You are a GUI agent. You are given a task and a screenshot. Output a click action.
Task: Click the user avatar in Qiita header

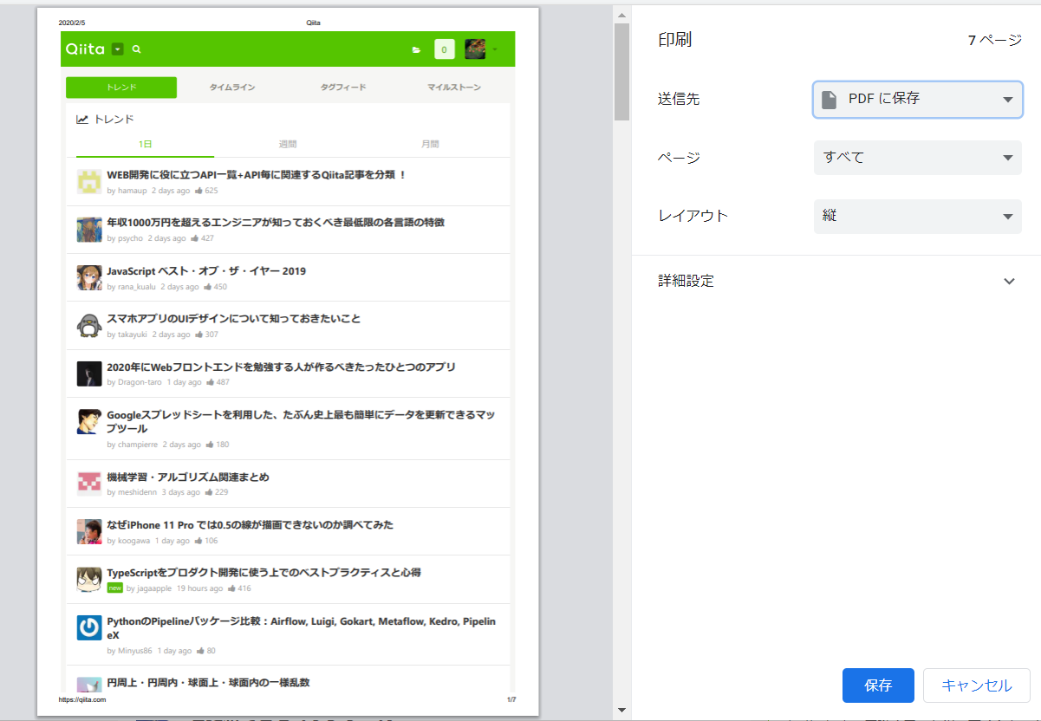click(x=475, y=49)
